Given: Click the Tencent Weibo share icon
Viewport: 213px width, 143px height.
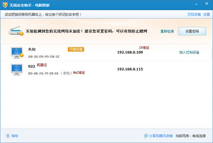Looking at the screenshot, I should point(146,136).
